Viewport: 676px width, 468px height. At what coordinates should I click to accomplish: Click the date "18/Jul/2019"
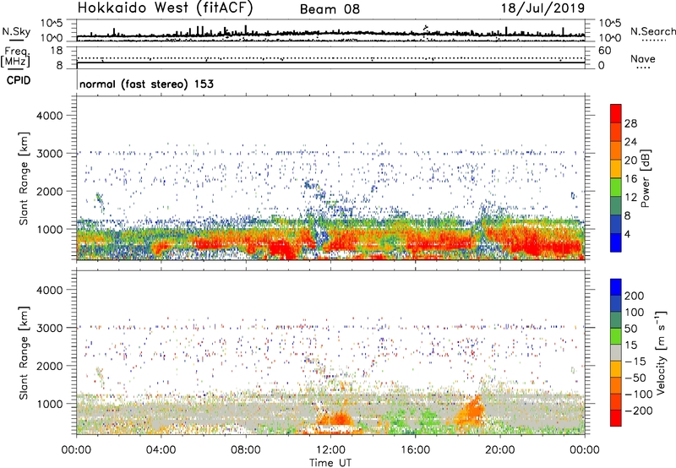click(542, 8)
